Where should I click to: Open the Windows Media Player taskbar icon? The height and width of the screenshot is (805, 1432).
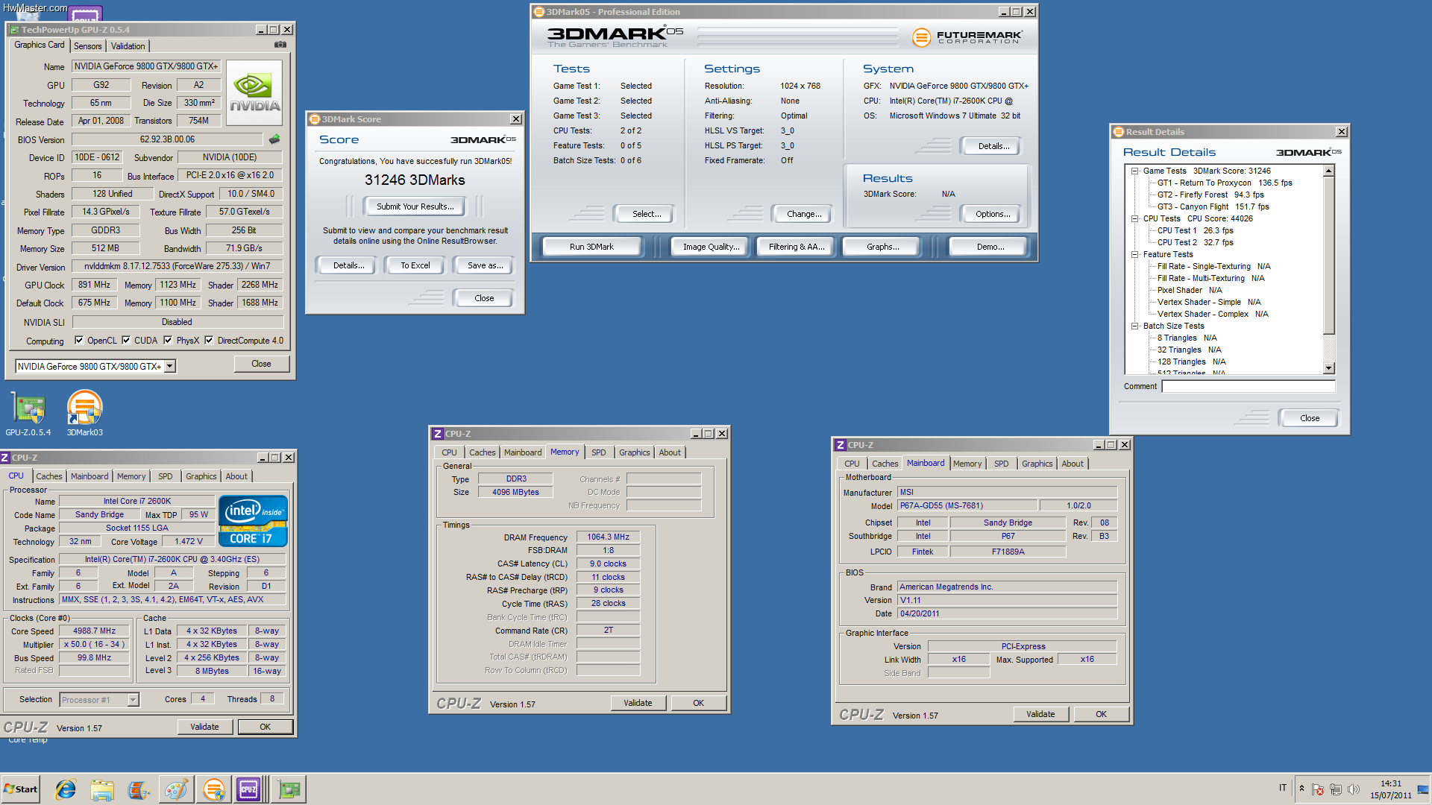[x=139, y=789]
